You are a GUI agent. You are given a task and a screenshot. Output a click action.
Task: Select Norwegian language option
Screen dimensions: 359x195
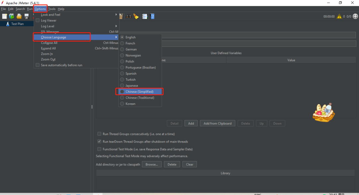[x=140, y=55]
